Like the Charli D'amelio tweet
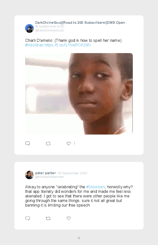 pos(69,143)
